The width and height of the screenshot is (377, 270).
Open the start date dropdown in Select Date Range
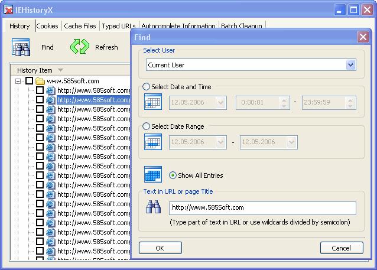[221, 142]
